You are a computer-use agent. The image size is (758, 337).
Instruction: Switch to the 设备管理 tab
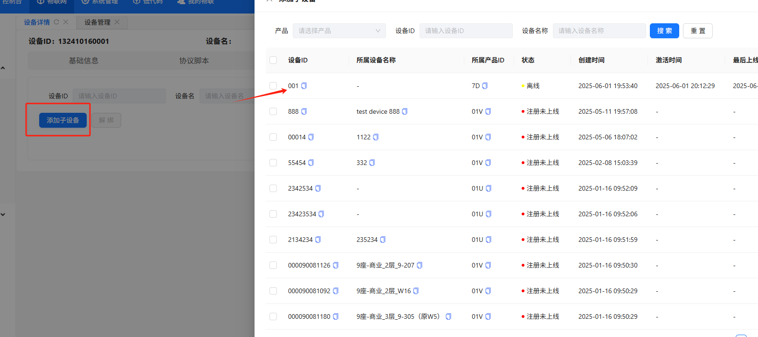97,22
